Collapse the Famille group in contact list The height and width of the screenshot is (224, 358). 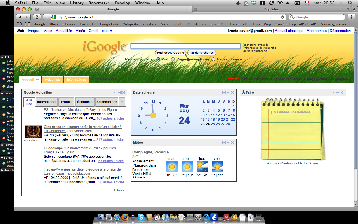coord(2,145)
